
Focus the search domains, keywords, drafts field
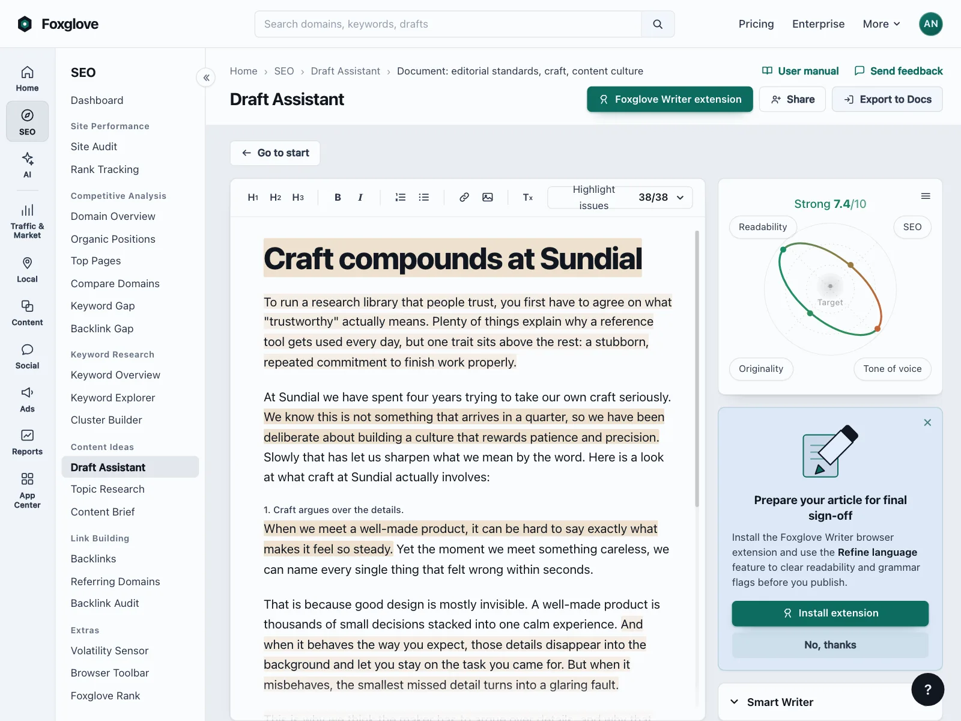coord(448,24)
